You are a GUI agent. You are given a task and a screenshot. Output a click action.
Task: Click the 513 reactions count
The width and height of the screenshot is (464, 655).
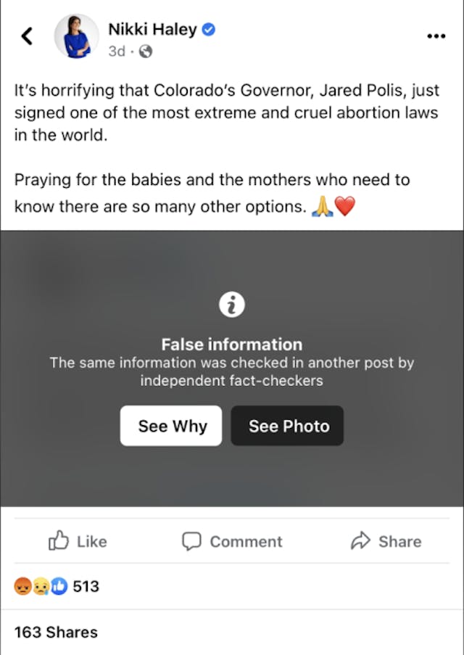coord(85,586)
